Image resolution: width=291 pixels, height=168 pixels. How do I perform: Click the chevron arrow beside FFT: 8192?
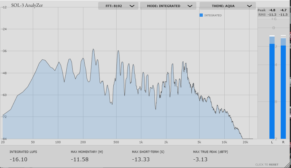click(132, 6)
